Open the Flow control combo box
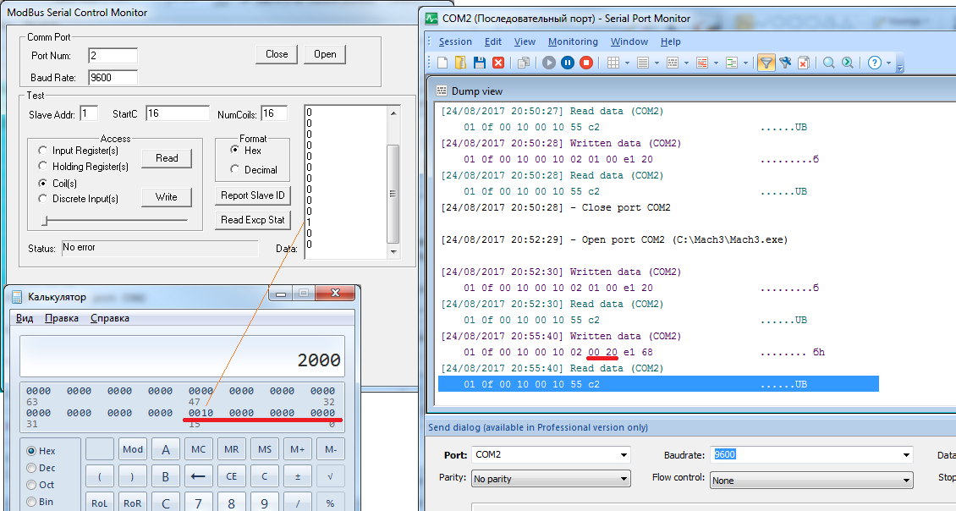 [811, 481]
